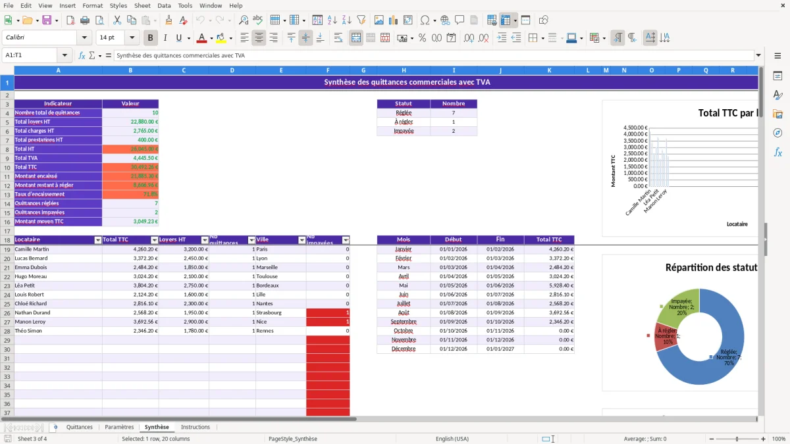Activate the Clone Formatting paintbrush
Screen dimensions: 790x444
[169, 20]
